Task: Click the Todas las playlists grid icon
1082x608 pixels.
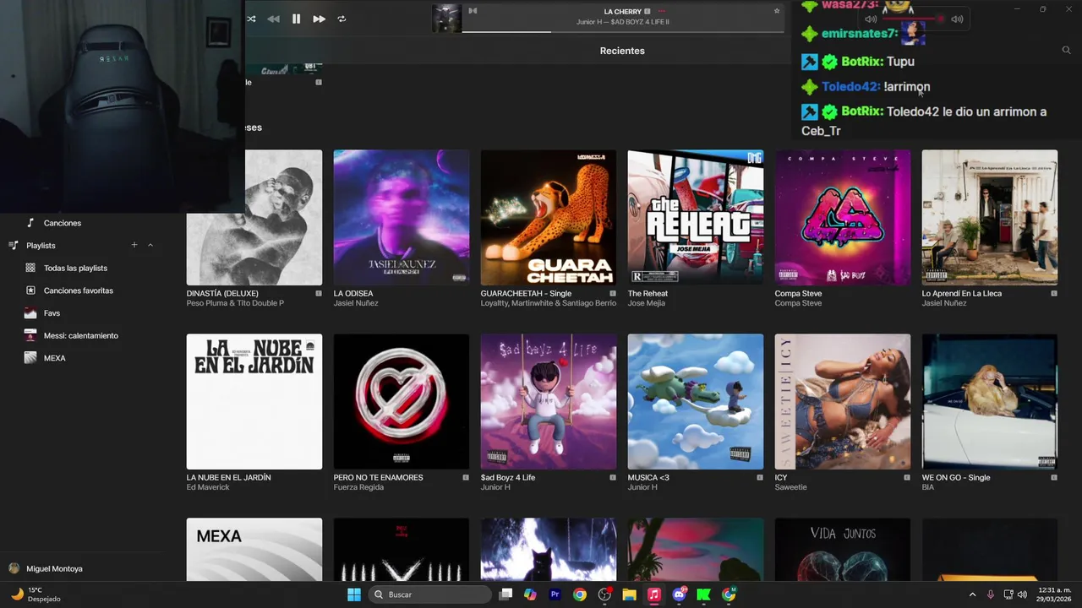Action: (x=30, y=269)
